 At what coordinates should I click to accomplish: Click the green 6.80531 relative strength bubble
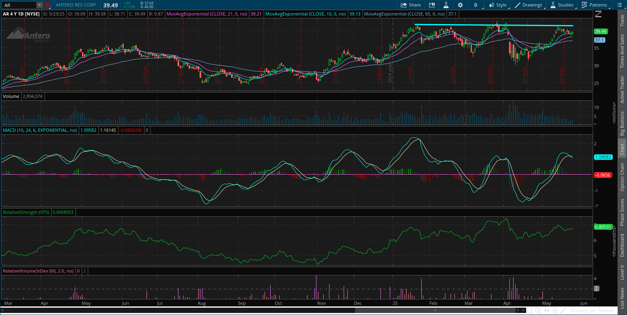603,227
